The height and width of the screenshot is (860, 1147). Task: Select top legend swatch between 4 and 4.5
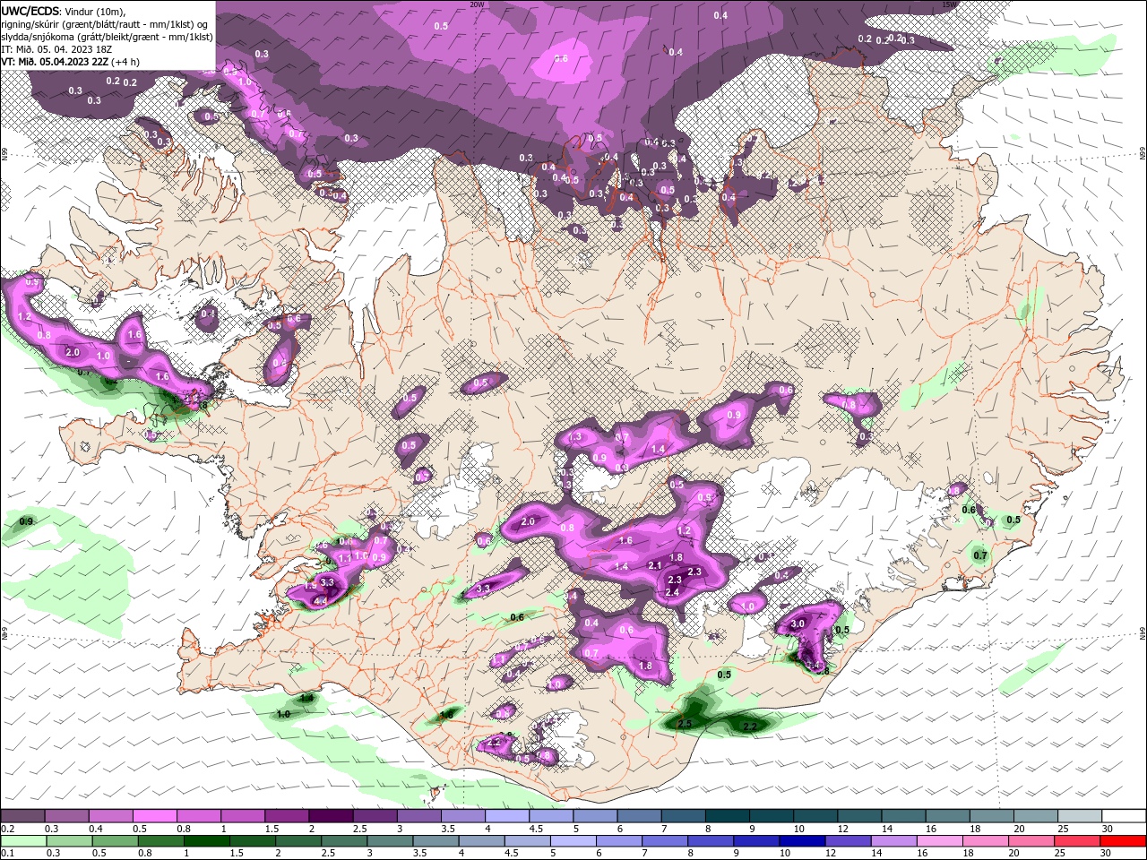(x=506, y=816)
